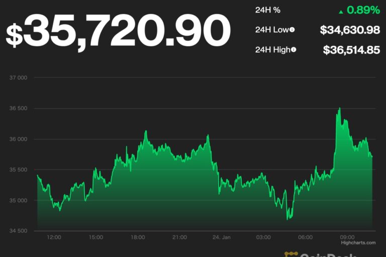Click the 18:00 x-axis label

click(x=138, y=237)
